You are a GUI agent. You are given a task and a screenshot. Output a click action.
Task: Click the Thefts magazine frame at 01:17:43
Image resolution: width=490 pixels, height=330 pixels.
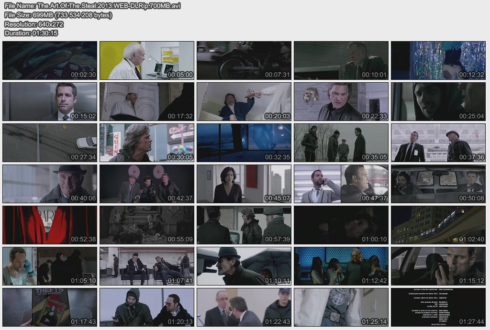tap(49, 307)
